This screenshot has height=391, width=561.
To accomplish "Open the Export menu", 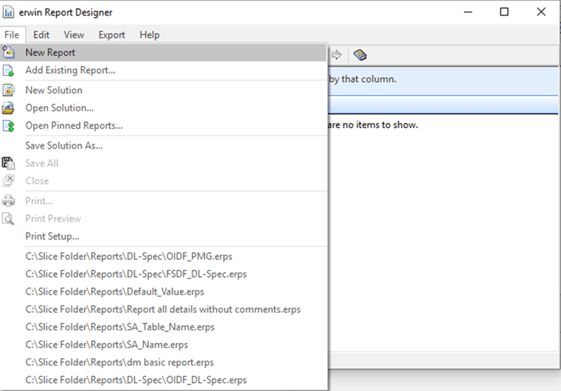I will pos(111,35).
